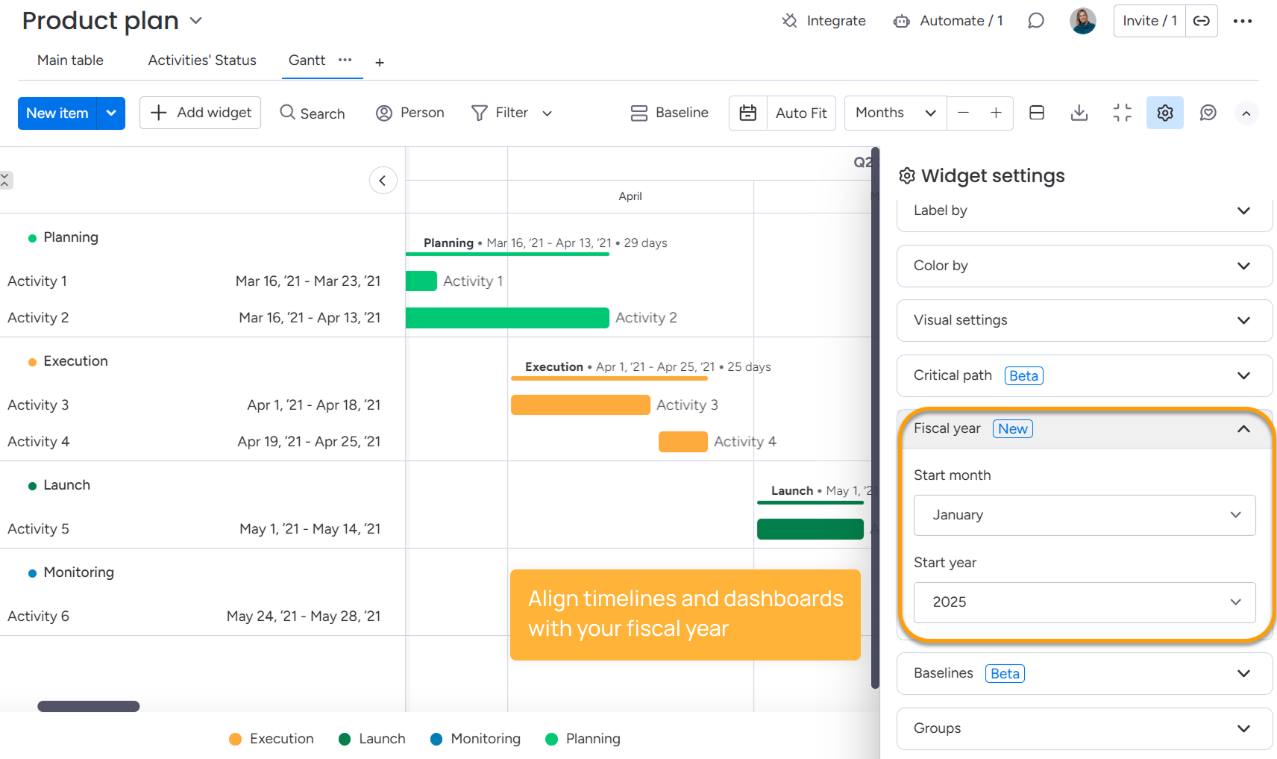Screen dimensions: 1277x759
Task: Click the New item button
Action: pos(57,113)
